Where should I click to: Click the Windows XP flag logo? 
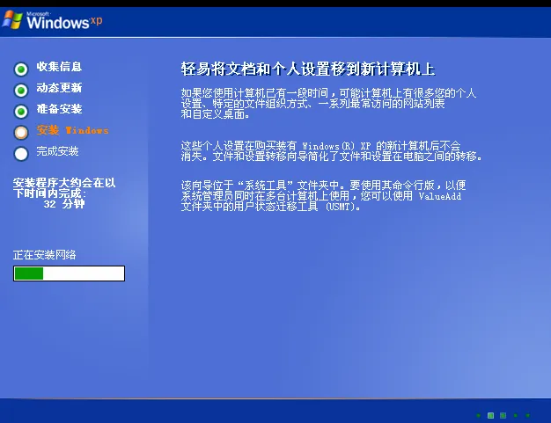[x=12, y=20]
